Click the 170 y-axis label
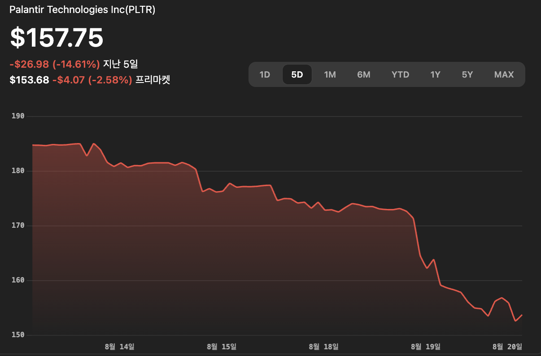 pyautogui.click(x=18, y=226)
